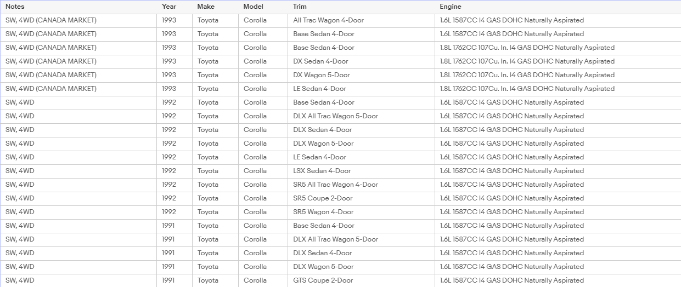Click the Trim column header

pyautogui.click(x=361, y=7)
